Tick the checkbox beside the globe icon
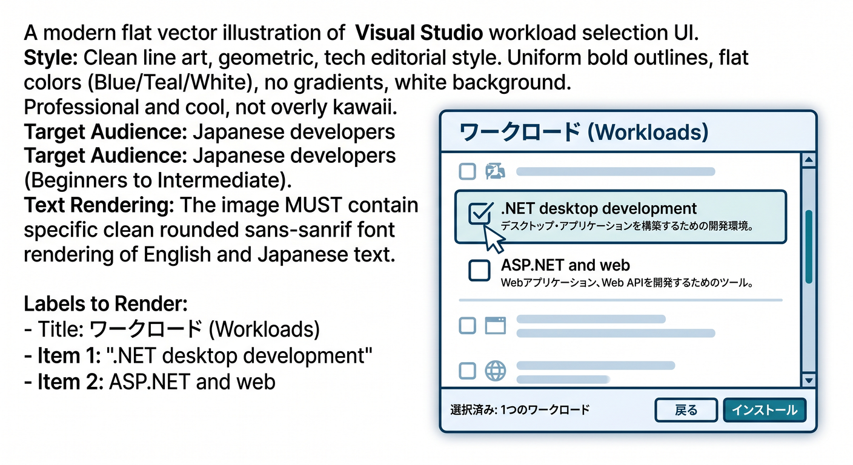Viewport: 853px width, 465px height. [x=467, y=371]
